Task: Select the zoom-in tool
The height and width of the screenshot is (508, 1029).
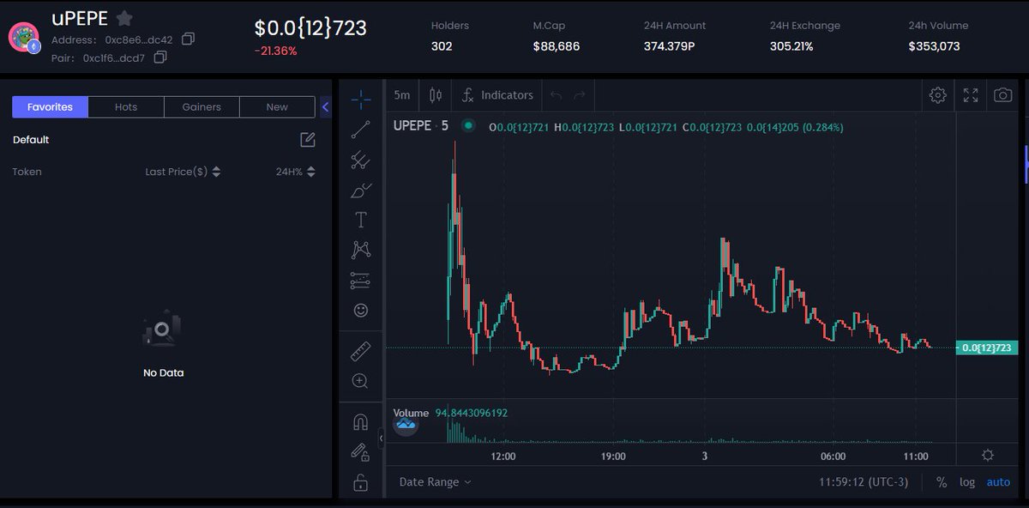Action: (x=360, y=380)
